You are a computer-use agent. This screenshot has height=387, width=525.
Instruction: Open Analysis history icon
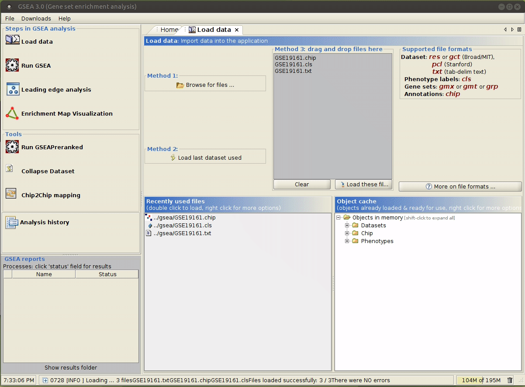[x=11, y=222]
